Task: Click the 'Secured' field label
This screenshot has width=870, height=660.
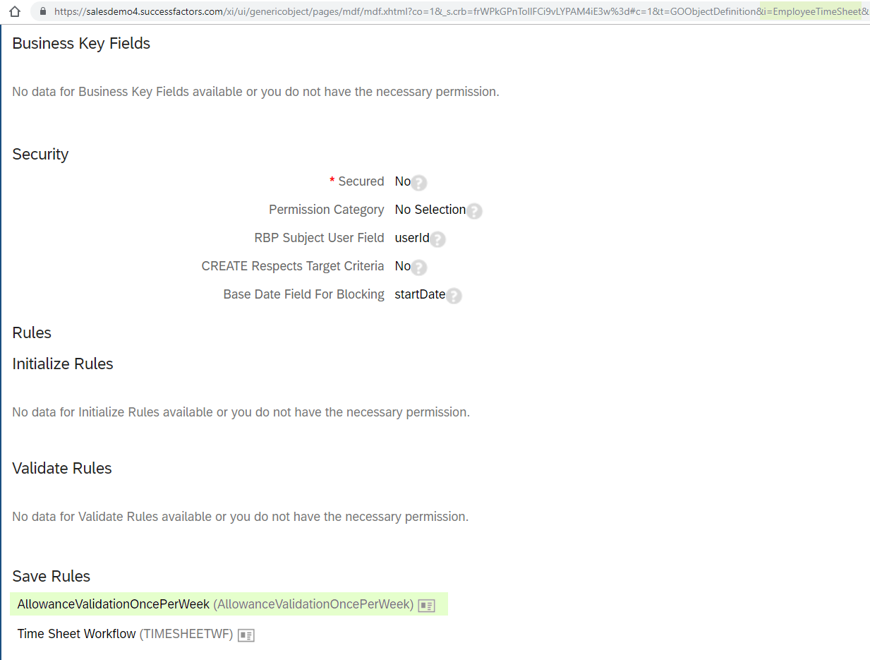Action: click(361, 181)
